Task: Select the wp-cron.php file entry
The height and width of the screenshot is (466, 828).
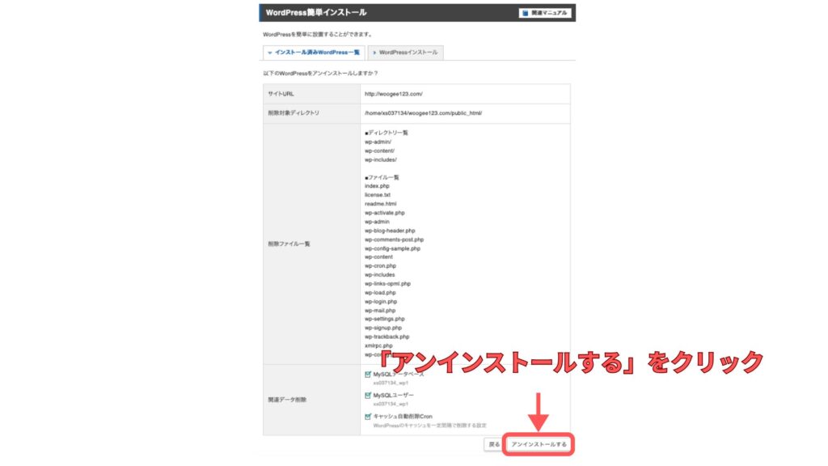Action: [380, 266]
